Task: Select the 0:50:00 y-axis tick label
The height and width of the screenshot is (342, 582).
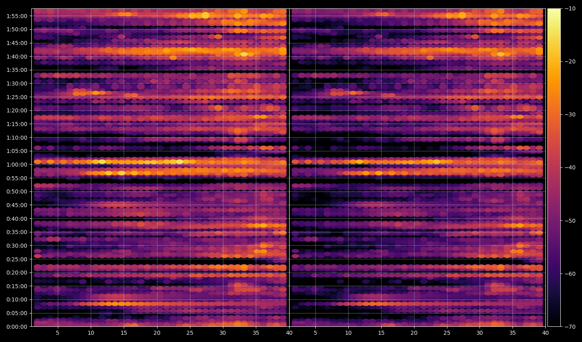Action: (x=17, y=191)
